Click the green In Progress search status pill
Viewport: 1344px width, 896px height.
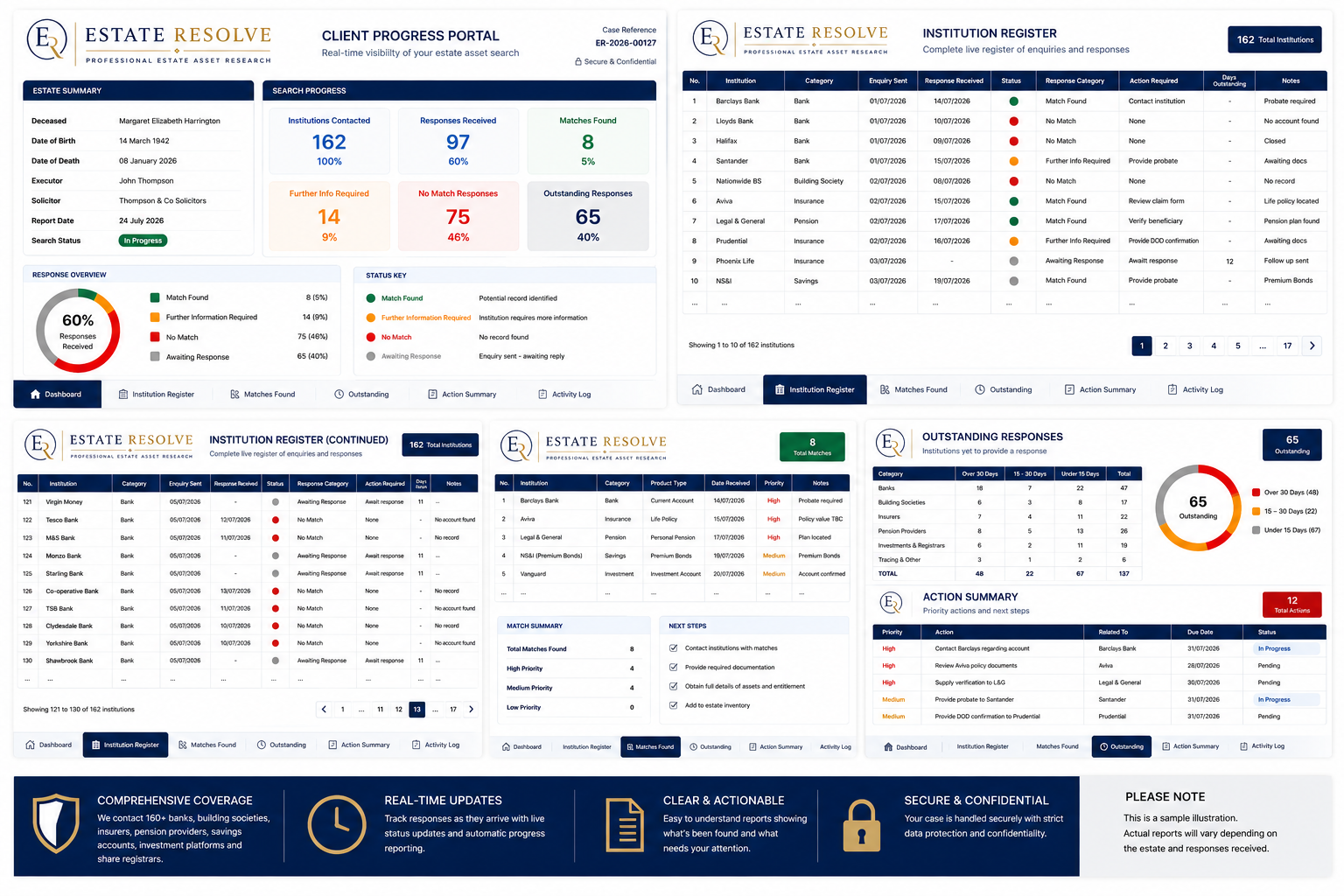[x=143, y=241]
